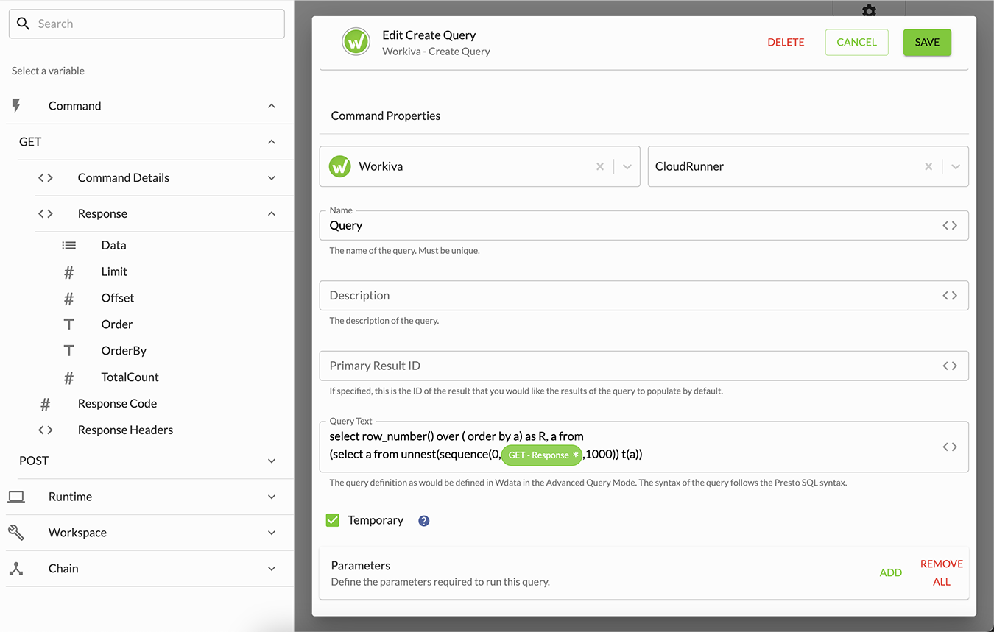
Task: Click the Limit number hash icon
Action: tap(68, 272)
